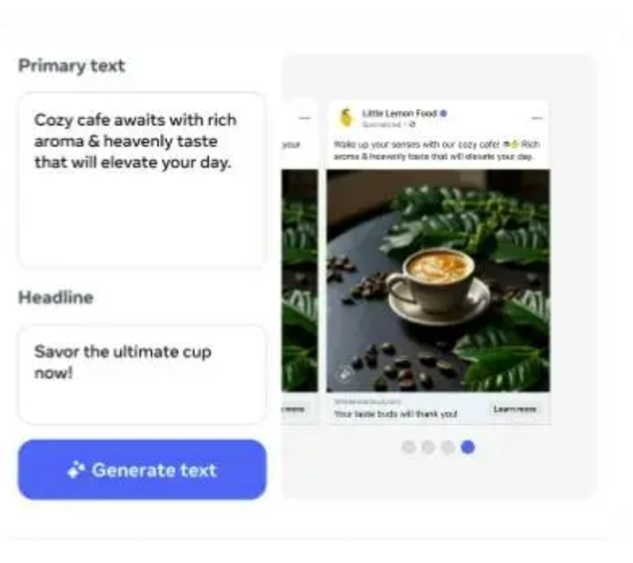Click the edit icon on coffee image corner
This screenshot has width=633, height=563.
(x=344, y=374)
